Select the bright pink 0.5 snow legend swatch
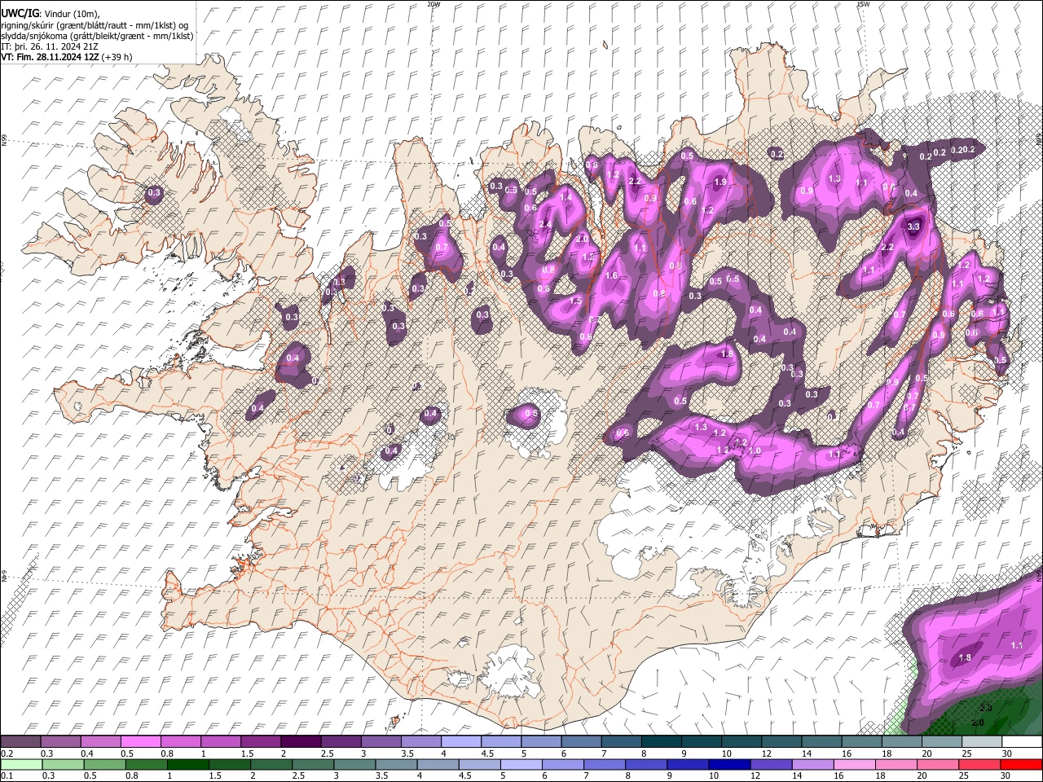Viewport: 1043px width, 782px height. click(140, 742)
